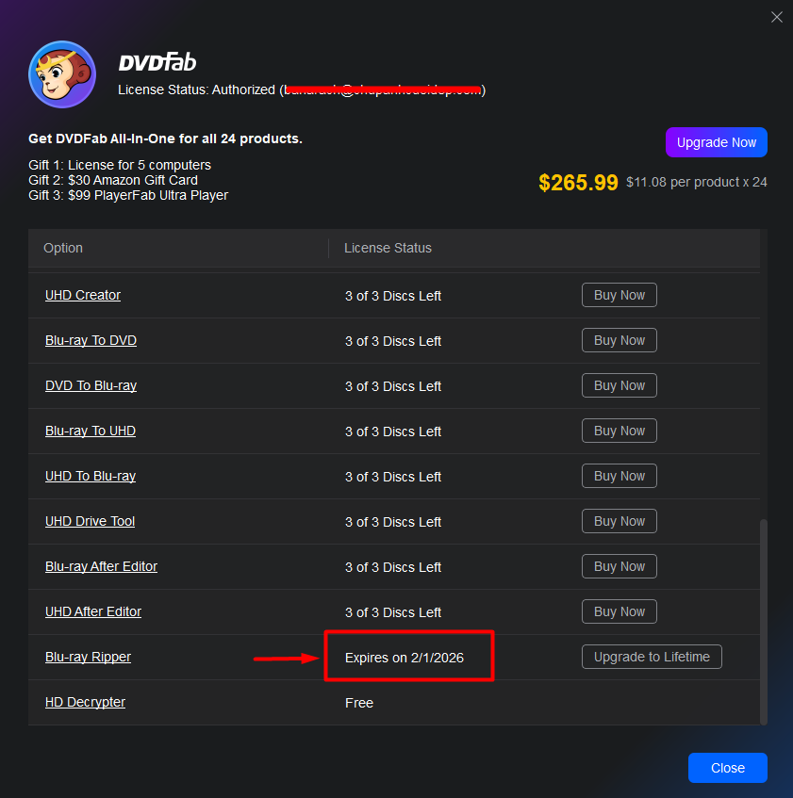Close dialog with the X icon

pos(777,17)
